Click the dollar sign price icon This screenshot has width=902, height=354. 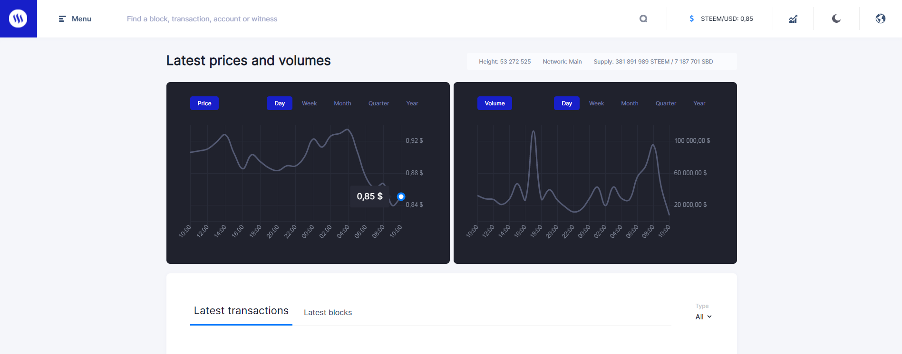692,19
